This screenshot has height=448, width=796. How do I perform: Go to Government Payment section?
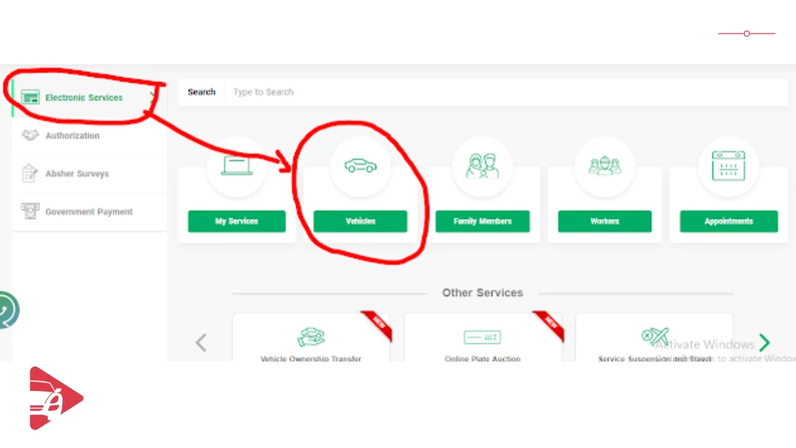tap(88, 212)
